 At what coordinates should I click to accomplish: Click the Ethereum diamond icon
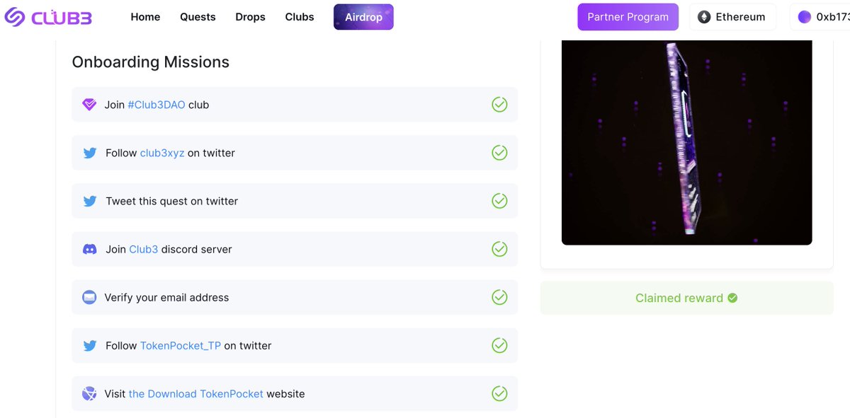click(704, 17)
